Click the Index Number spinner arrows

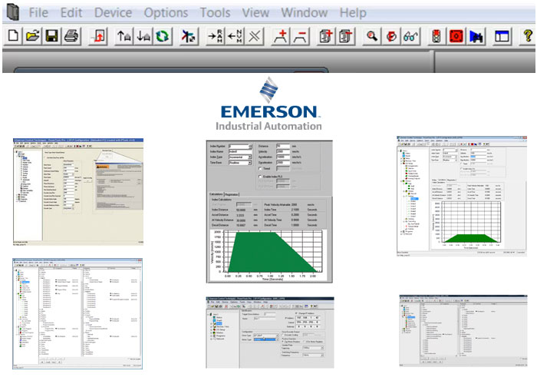[x=250, y=146]
